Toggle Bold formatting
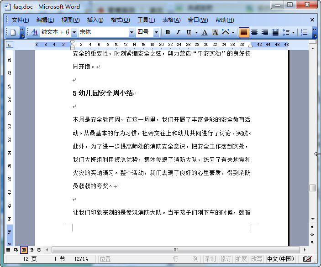This screenshot has width=321, height=267. [168, 32]
